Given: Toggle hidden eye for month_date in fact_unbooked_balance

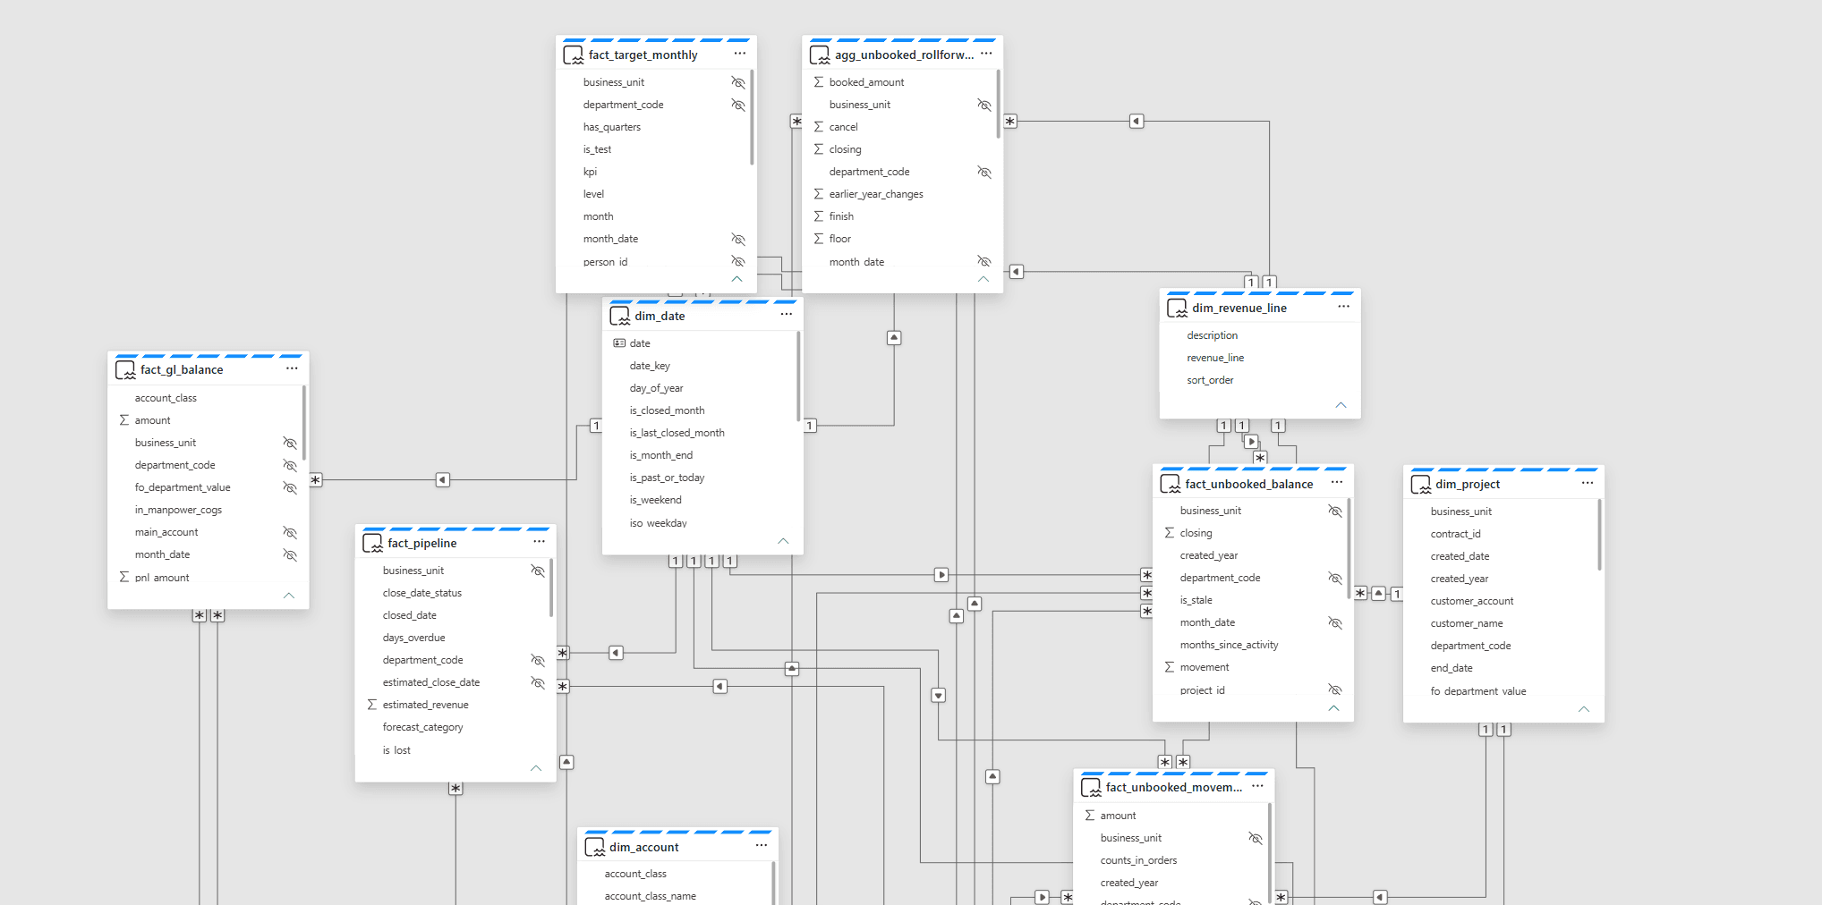Looking at the screenshot, I should click(1335, 622).
